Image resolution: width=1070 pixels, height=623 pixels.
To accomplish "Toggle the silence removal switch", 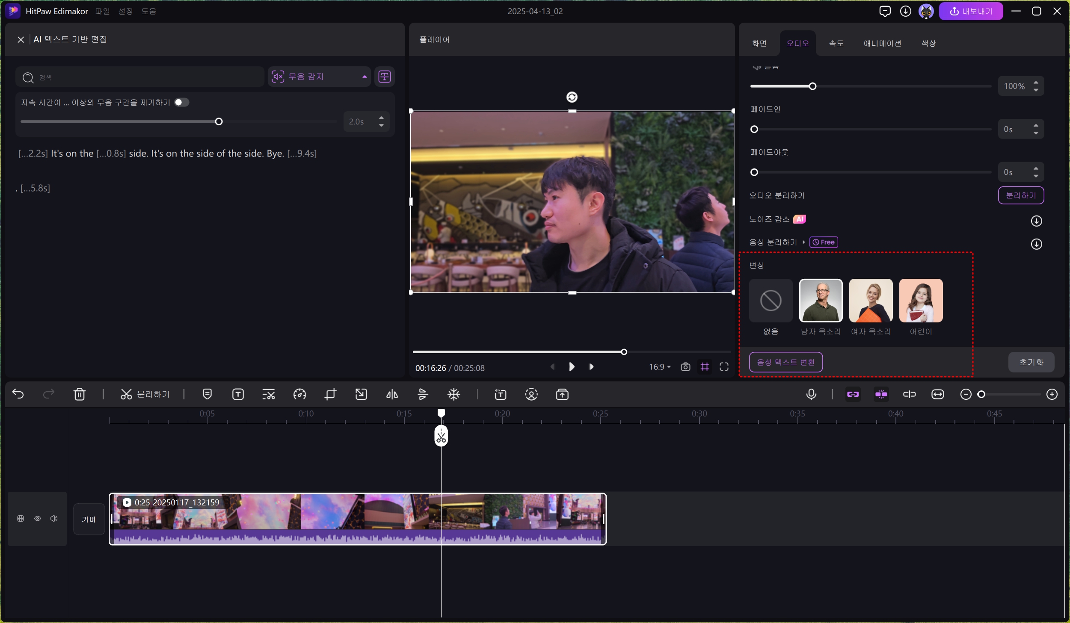I will point(181,102).
